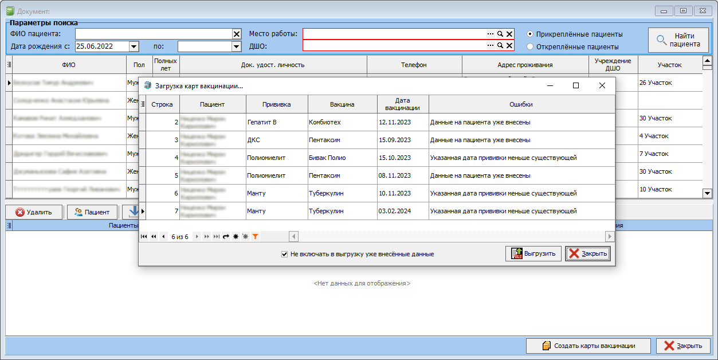The image size is (718, 360).
Task: Search in Место работы field
Action: (x=500, y=34)
